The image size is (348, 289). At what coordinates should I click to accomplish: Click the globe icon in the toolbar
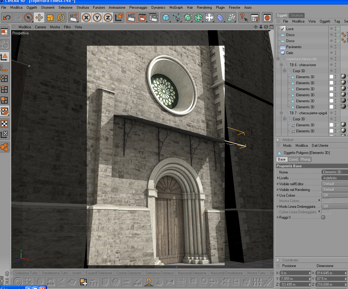tap(267, 17)
